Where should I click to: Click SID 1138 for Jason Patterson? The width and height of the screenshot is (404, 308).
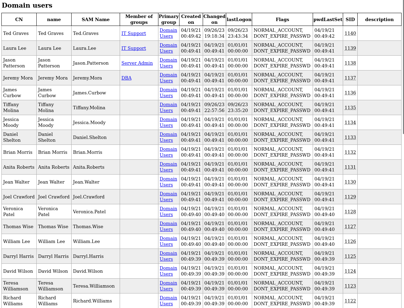350,63
